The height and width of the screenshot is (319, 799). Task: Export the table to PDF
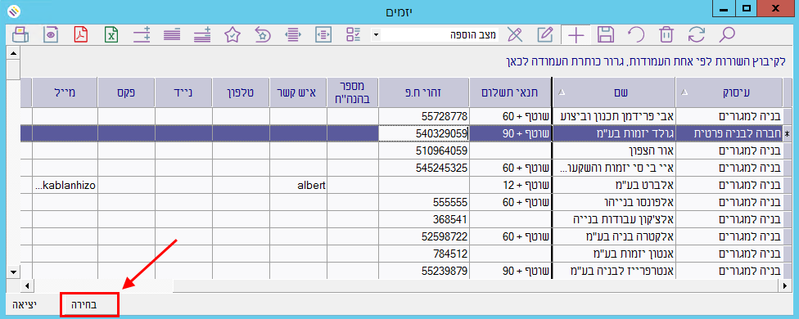click(x=81, y=35)
